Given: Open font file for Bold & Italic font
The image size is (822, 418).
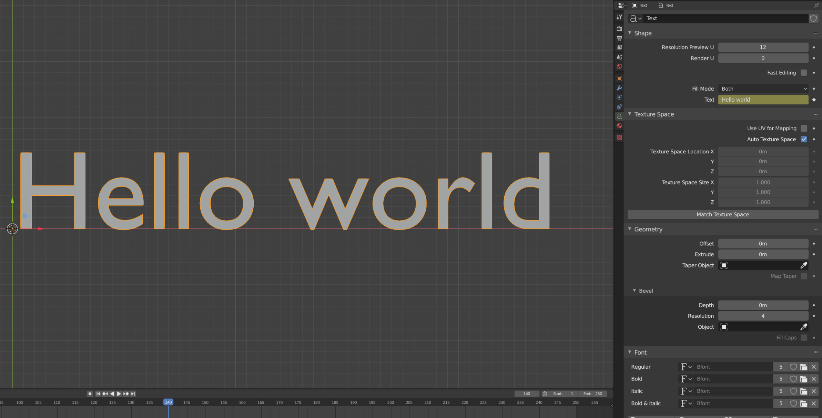Looking at the screenshot, I should pyautogui.click(x=804, y=404).
